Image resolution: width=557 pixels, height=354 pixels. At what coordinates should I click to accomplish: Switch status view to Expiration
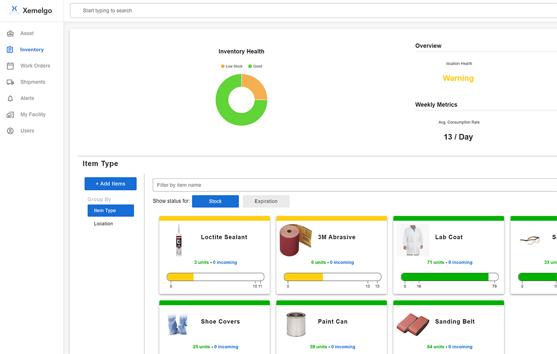coord(266,201)
